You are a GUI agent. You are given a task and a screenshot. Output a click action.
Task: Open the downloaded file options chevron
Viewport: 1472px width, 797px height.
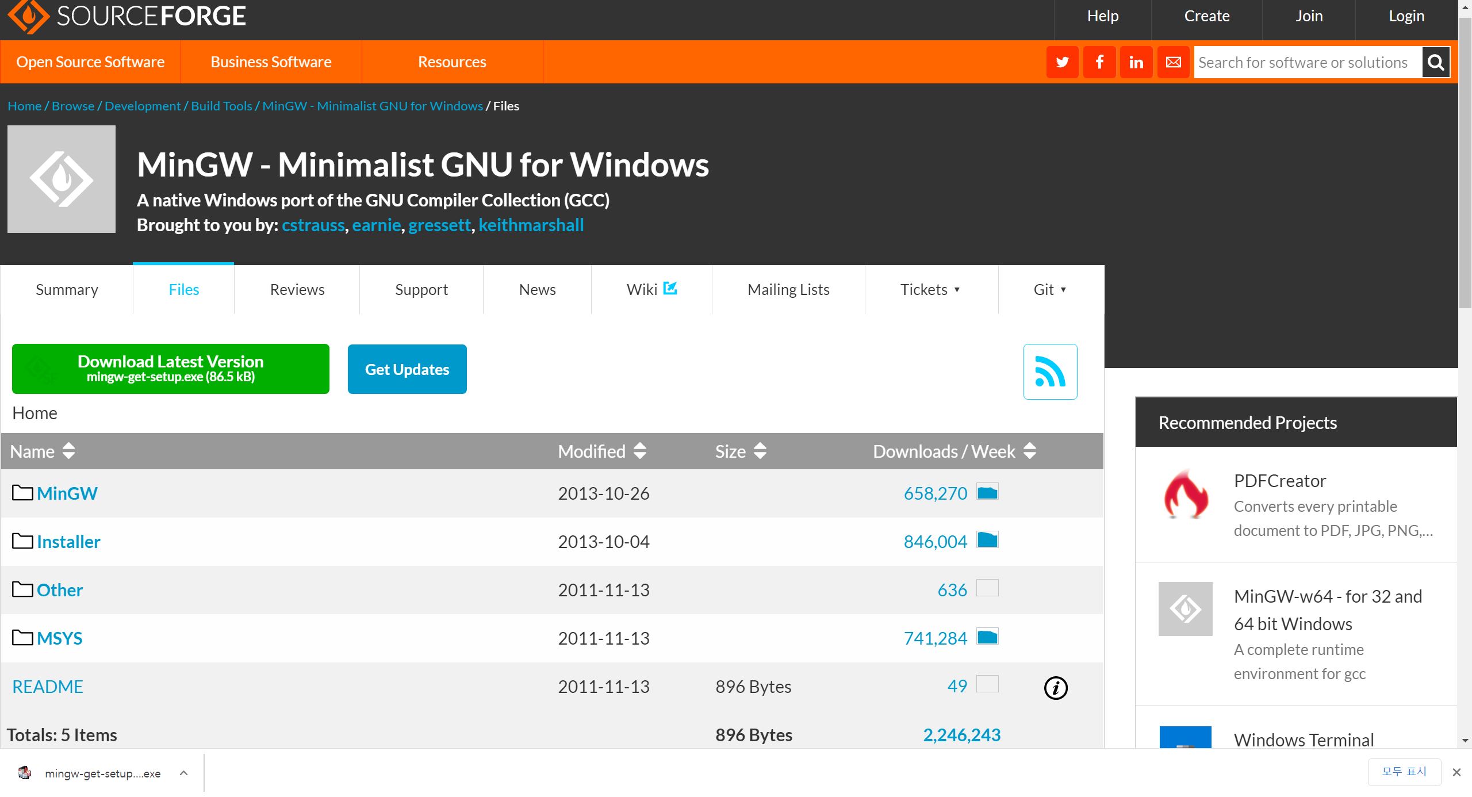(183, 773)
